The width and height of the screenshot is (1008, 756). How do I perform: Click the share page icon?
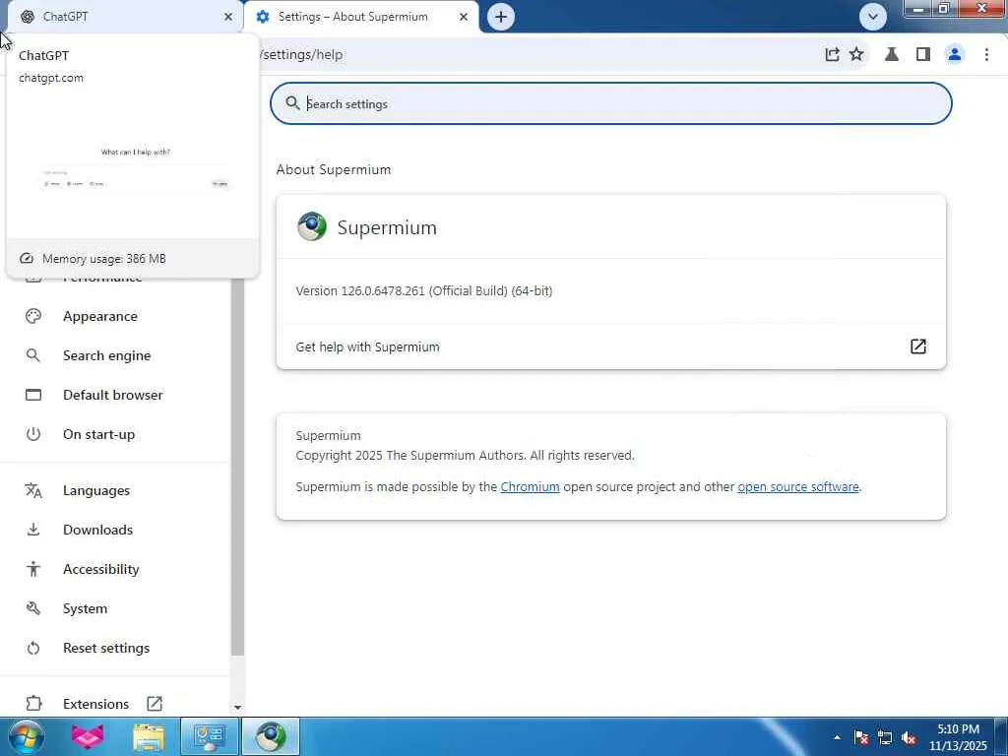click(832, 55)
